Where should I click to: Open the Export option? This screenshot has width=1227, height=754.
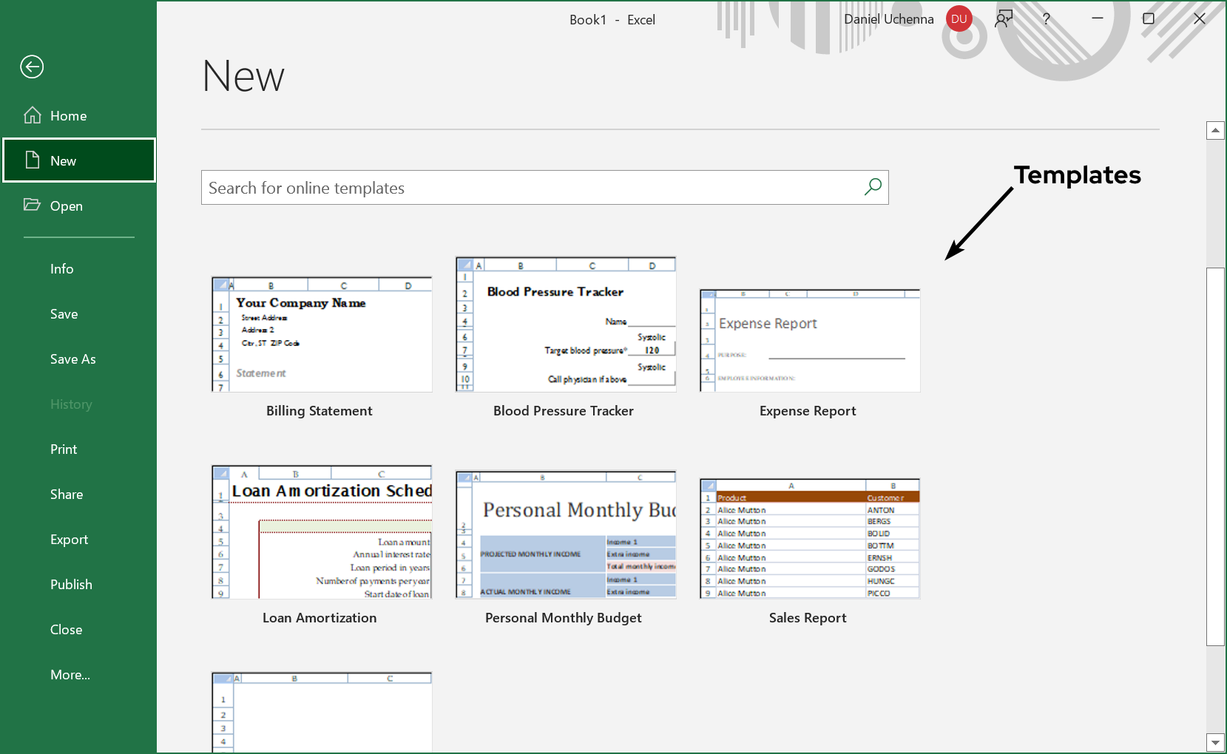click(70, 540)
